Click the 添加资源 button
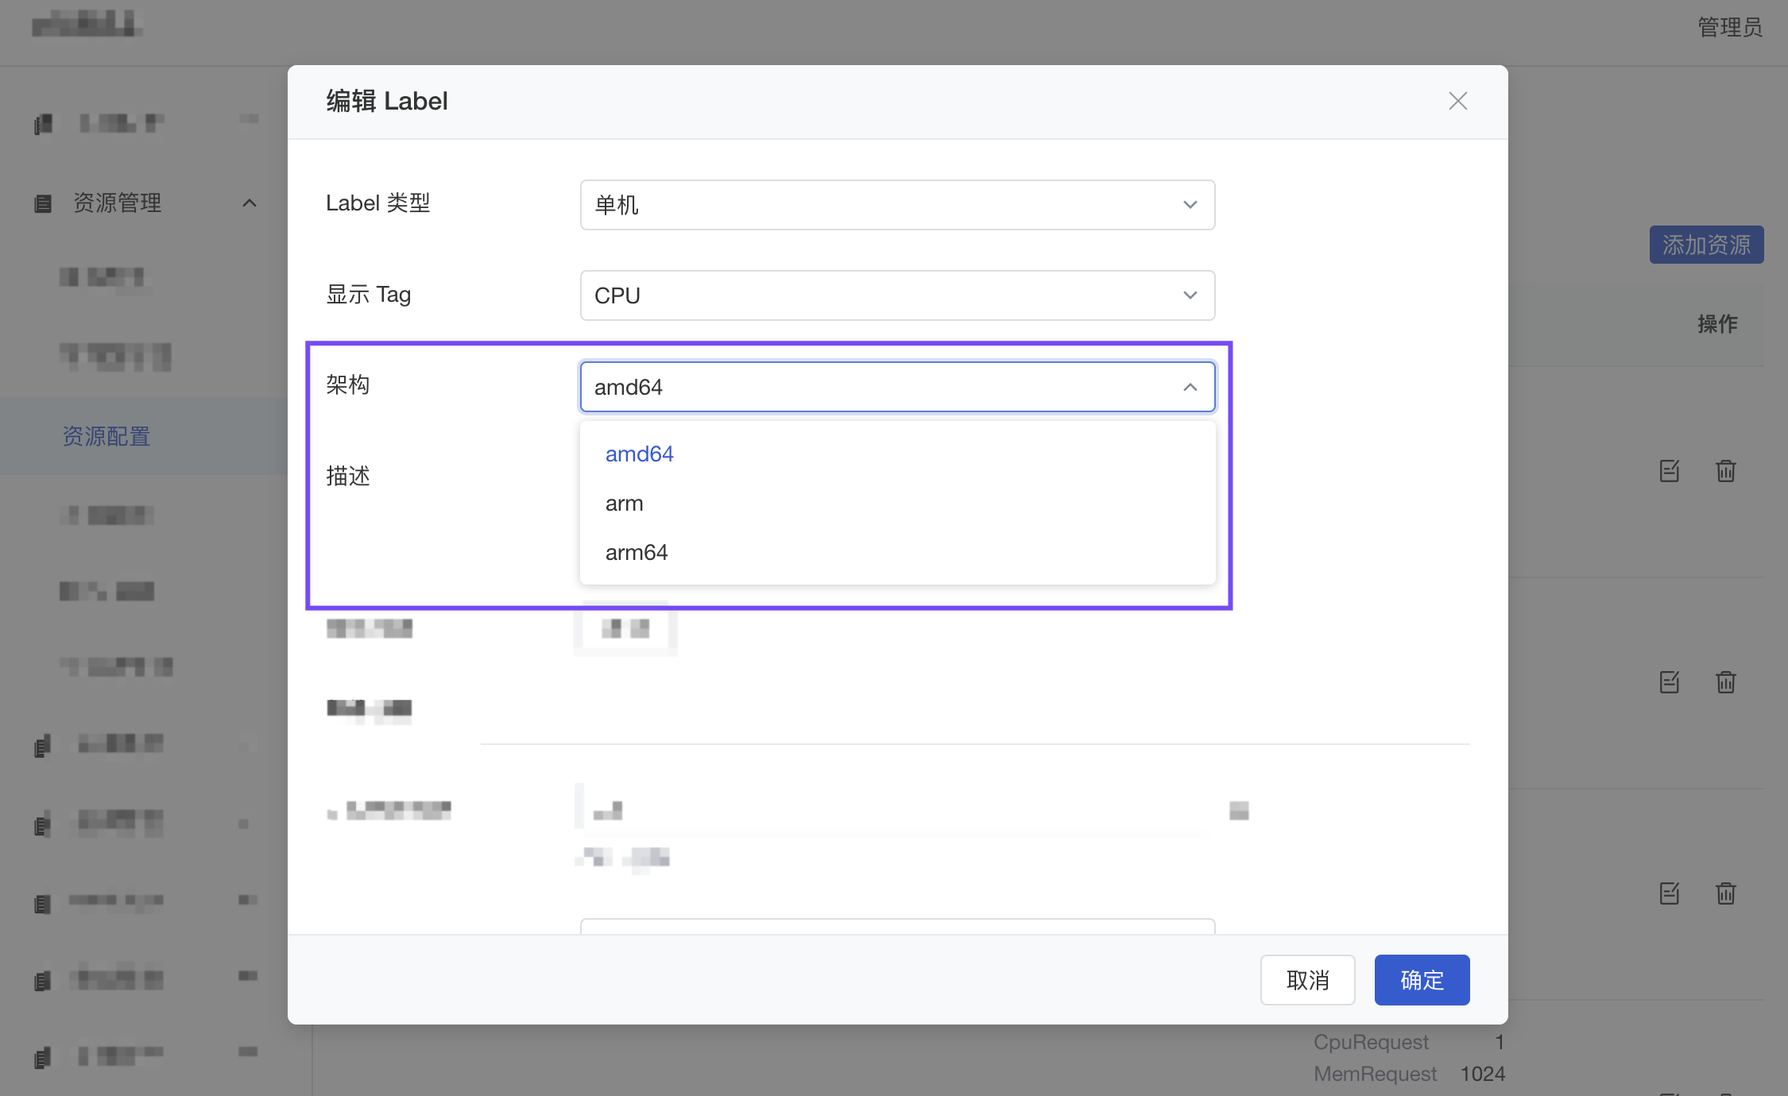Screen dimensions: 1788x1096 coord(1706,245)
